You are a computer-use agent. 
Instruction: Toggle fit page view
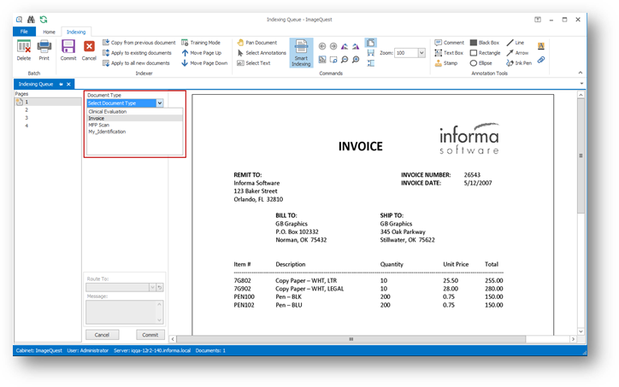[371, 43]
